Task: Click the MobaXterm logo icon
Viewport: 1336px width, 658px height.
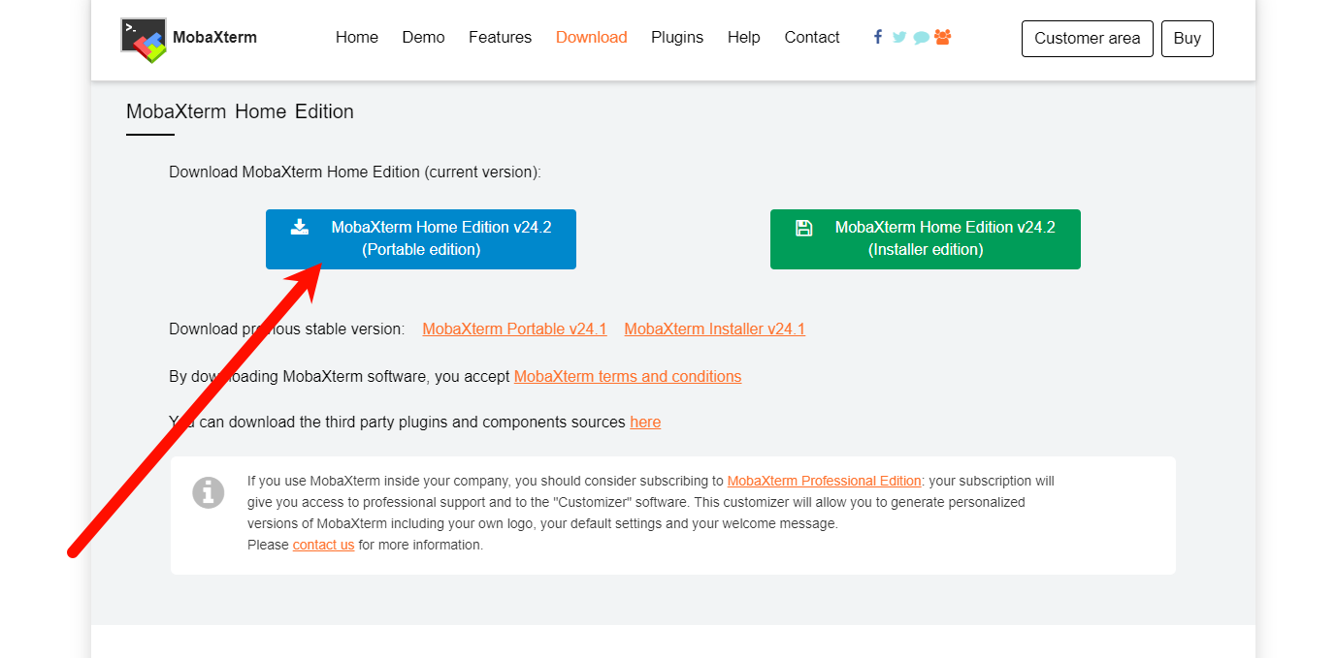Action: point(144,40)
